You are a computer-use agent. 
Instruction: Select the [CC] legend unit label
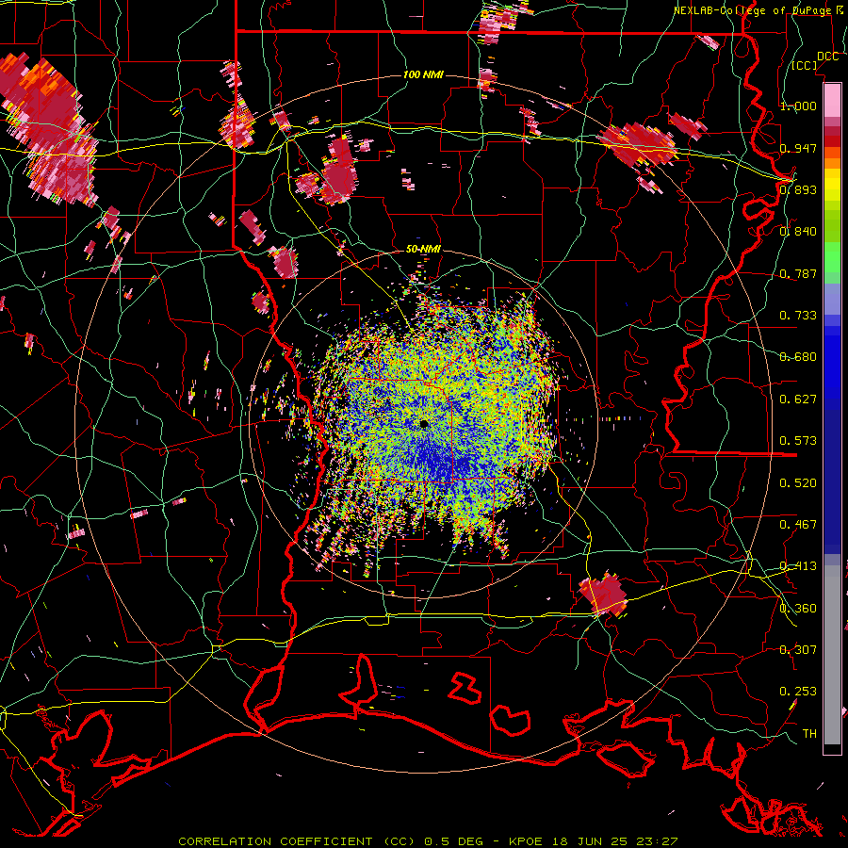point(805,65)
